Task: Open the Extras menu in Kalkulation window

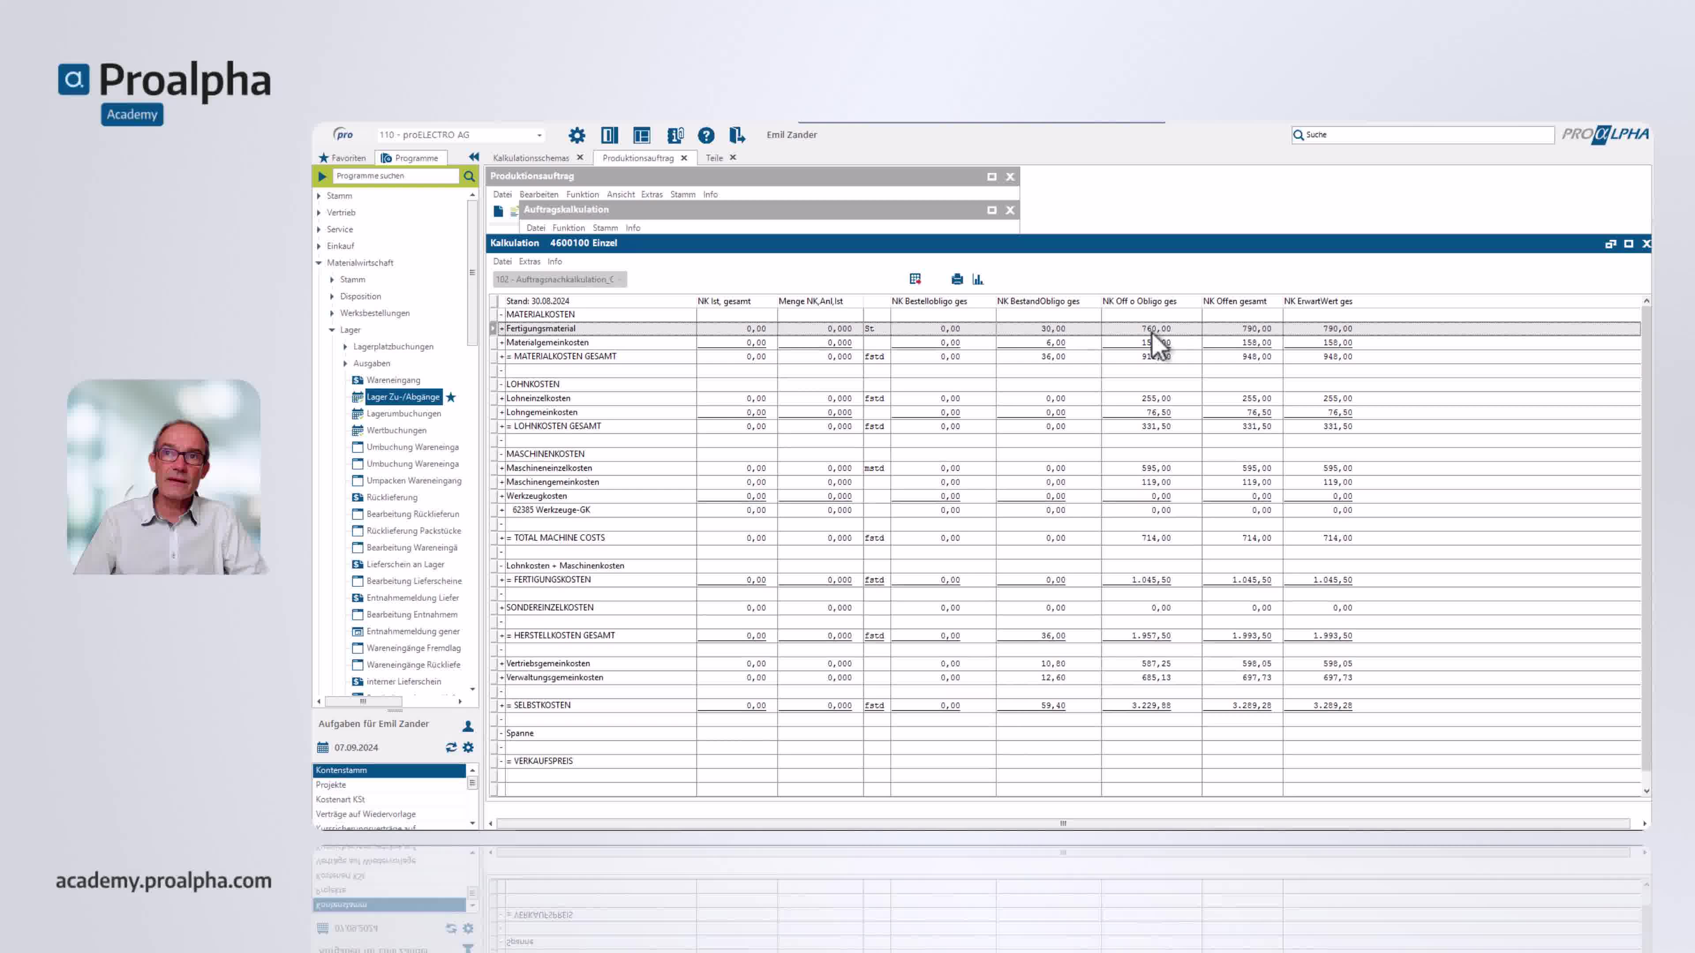Action: coord(529,262)
